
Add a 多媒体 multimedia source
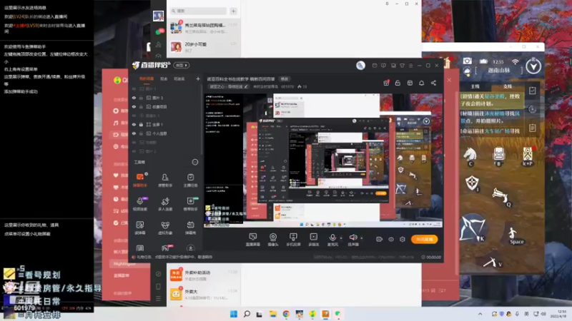click(x=313, y=240)
